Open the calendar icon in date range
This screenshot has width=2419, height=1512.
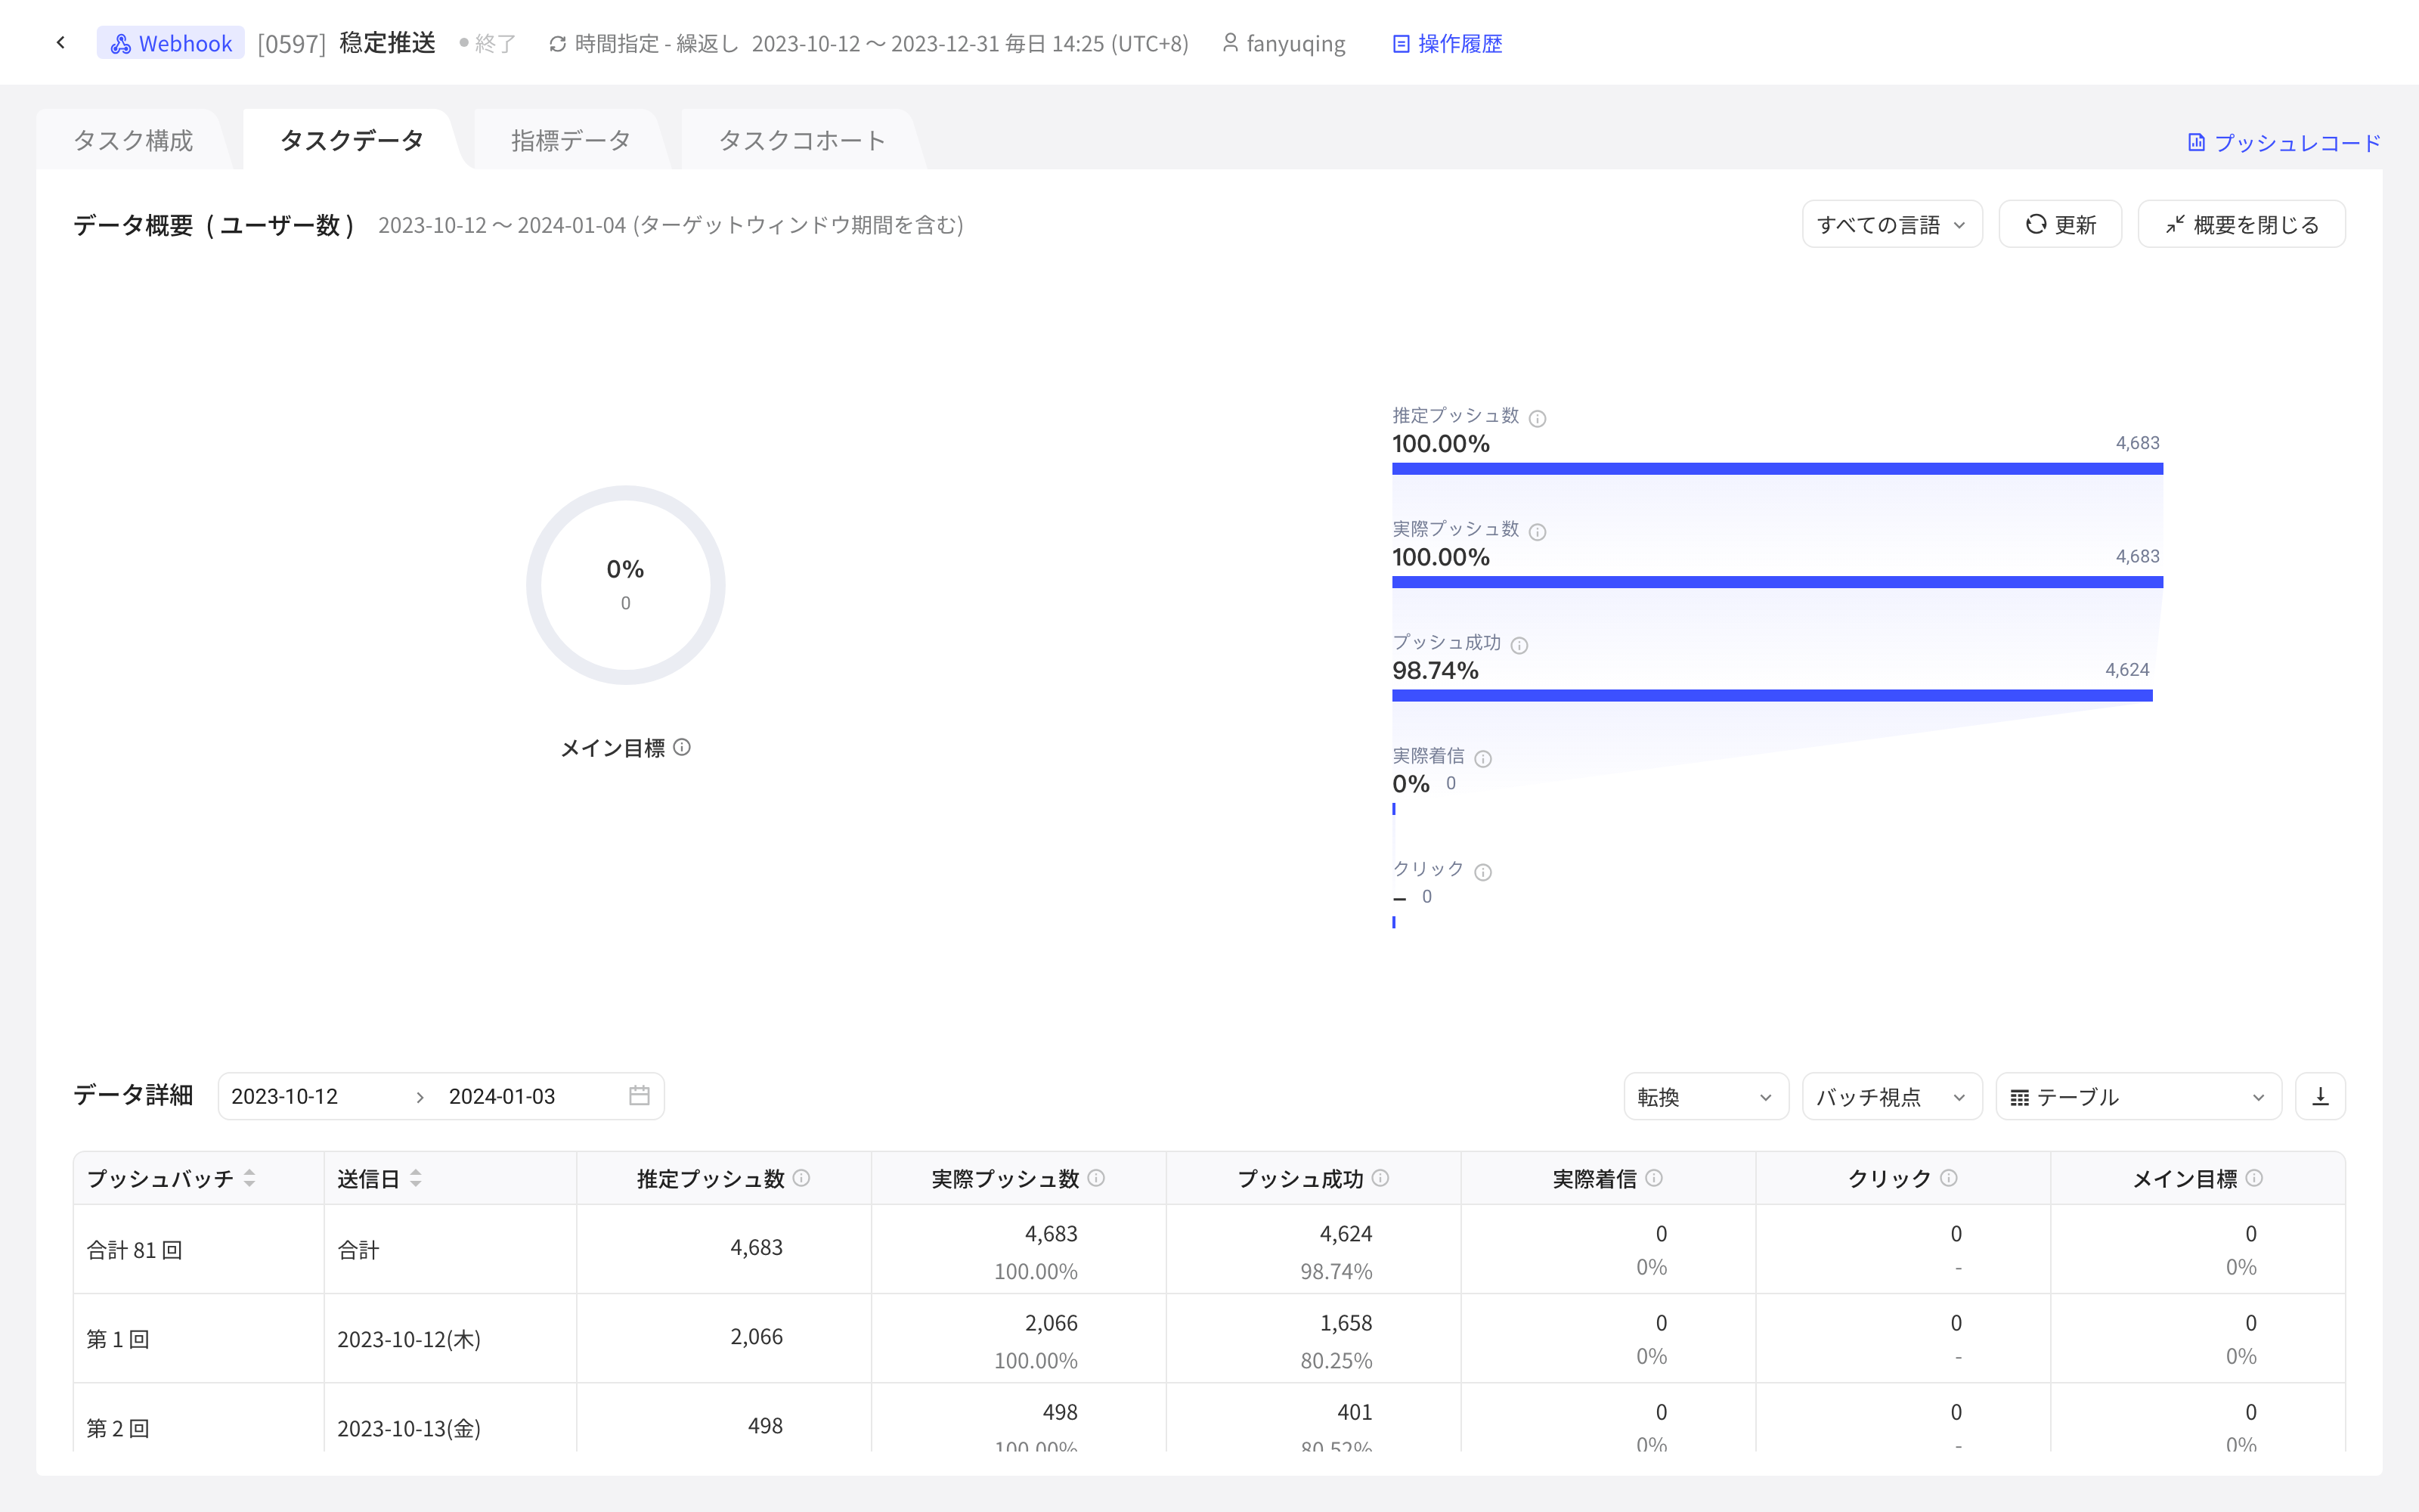(640, 1096)
